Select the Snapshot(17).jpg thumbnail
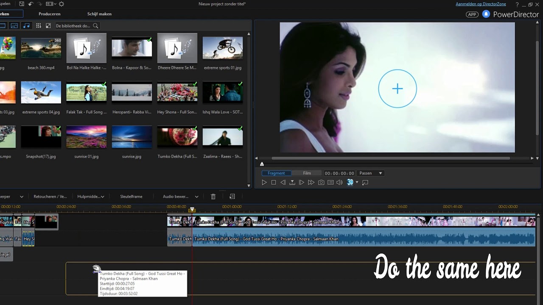 tap(41, 137)
